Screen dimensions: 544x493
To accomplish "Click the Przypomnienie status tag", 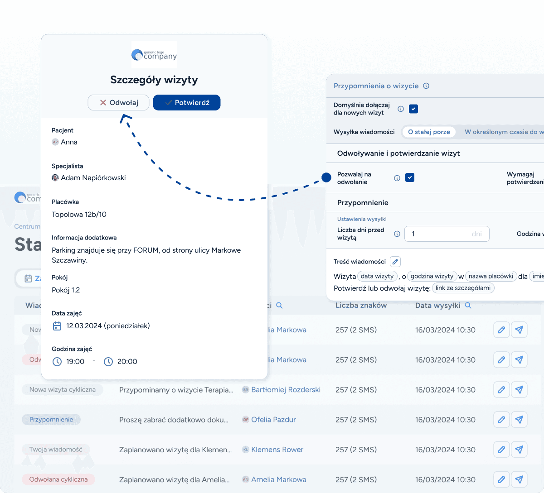I will tap(51, 420).
